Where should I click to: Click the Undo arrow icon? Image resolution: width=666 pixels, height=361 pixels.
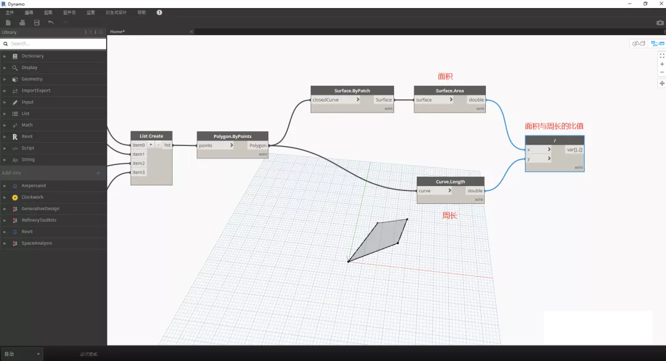coord(51,22)
